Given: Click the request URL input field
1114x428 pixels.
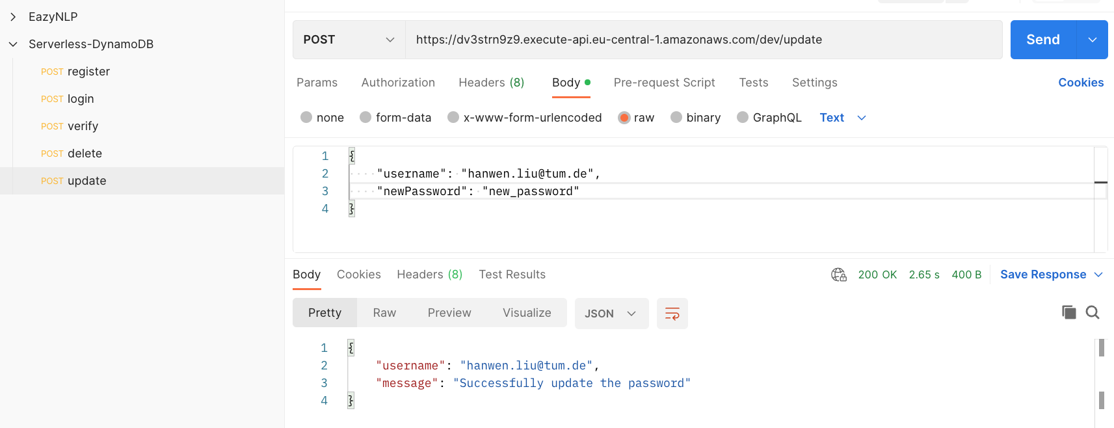Looking at the screenshot, I should point(702,40).
